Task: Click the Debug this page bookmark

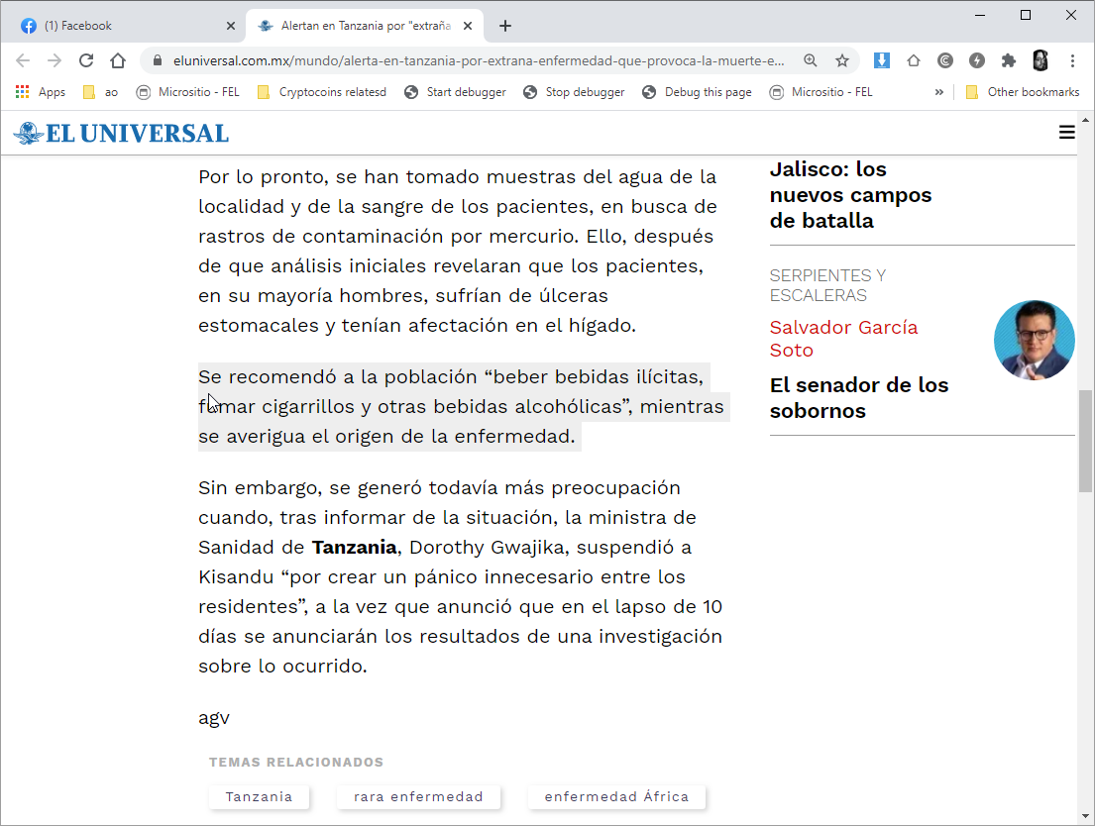Action: click(697, 92)
